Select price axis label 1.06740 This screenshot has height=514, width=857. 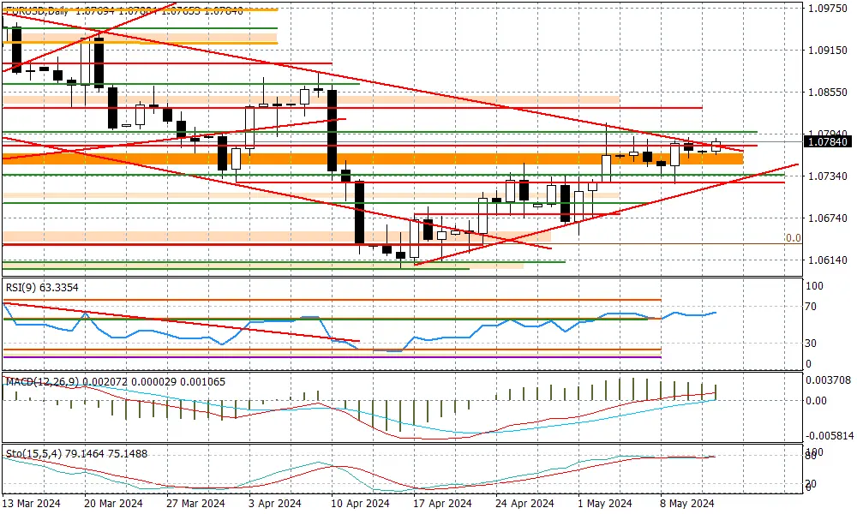[828, 218]
